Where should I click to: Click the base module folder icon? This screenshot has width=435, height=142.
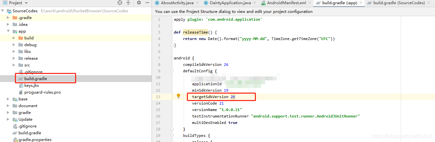click(x=15, y=99)
